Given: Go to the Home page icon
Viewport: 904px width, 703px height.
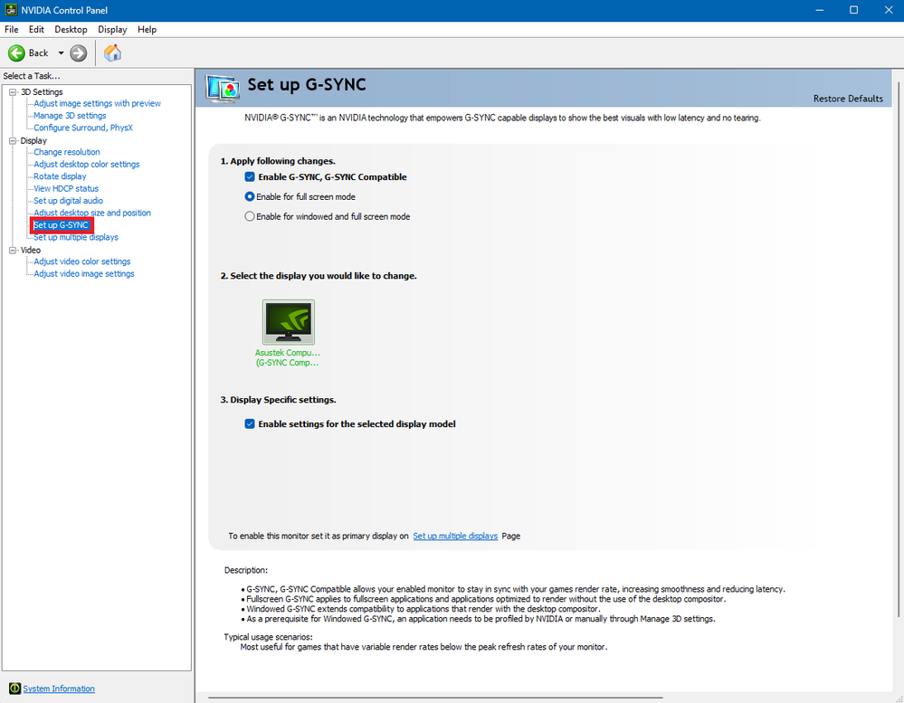Looking at the screenshot, I should pyautogui.click(x=112, y=53).
